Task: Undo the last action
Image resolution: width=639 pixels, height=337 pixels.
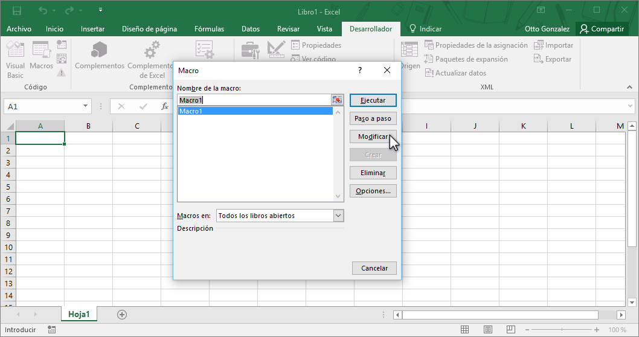Action: pos(42,10)
